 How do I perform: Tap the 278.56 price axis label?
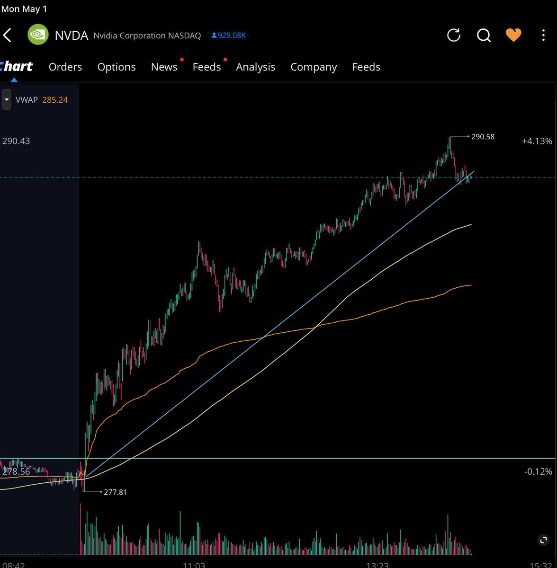point(16,471)
